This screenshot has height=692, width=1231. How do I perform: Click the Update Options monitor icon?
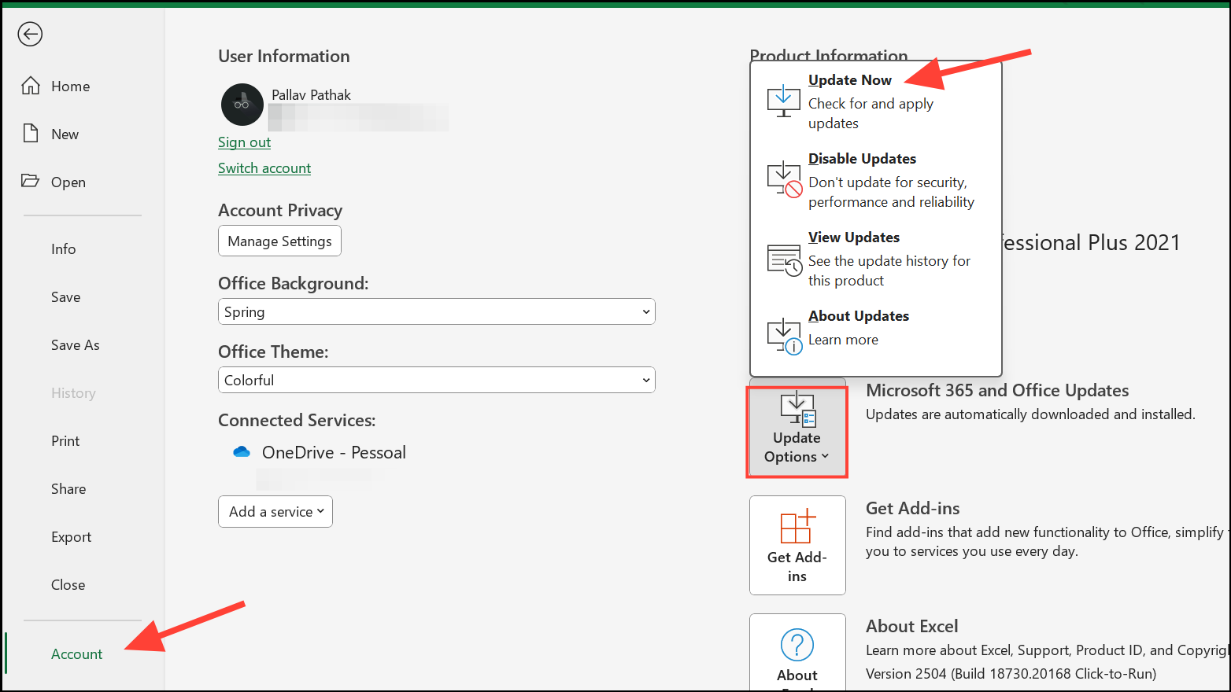pyautogui.click(x=797, y=407)
